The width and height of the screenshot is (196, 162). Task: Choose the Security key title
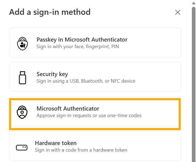pyautogui.click(x=52, y=74)
